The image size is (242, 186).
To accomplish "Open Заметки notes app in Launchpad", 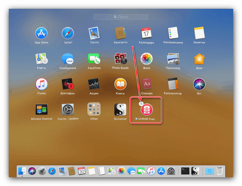I will click(x=199, y=33).
